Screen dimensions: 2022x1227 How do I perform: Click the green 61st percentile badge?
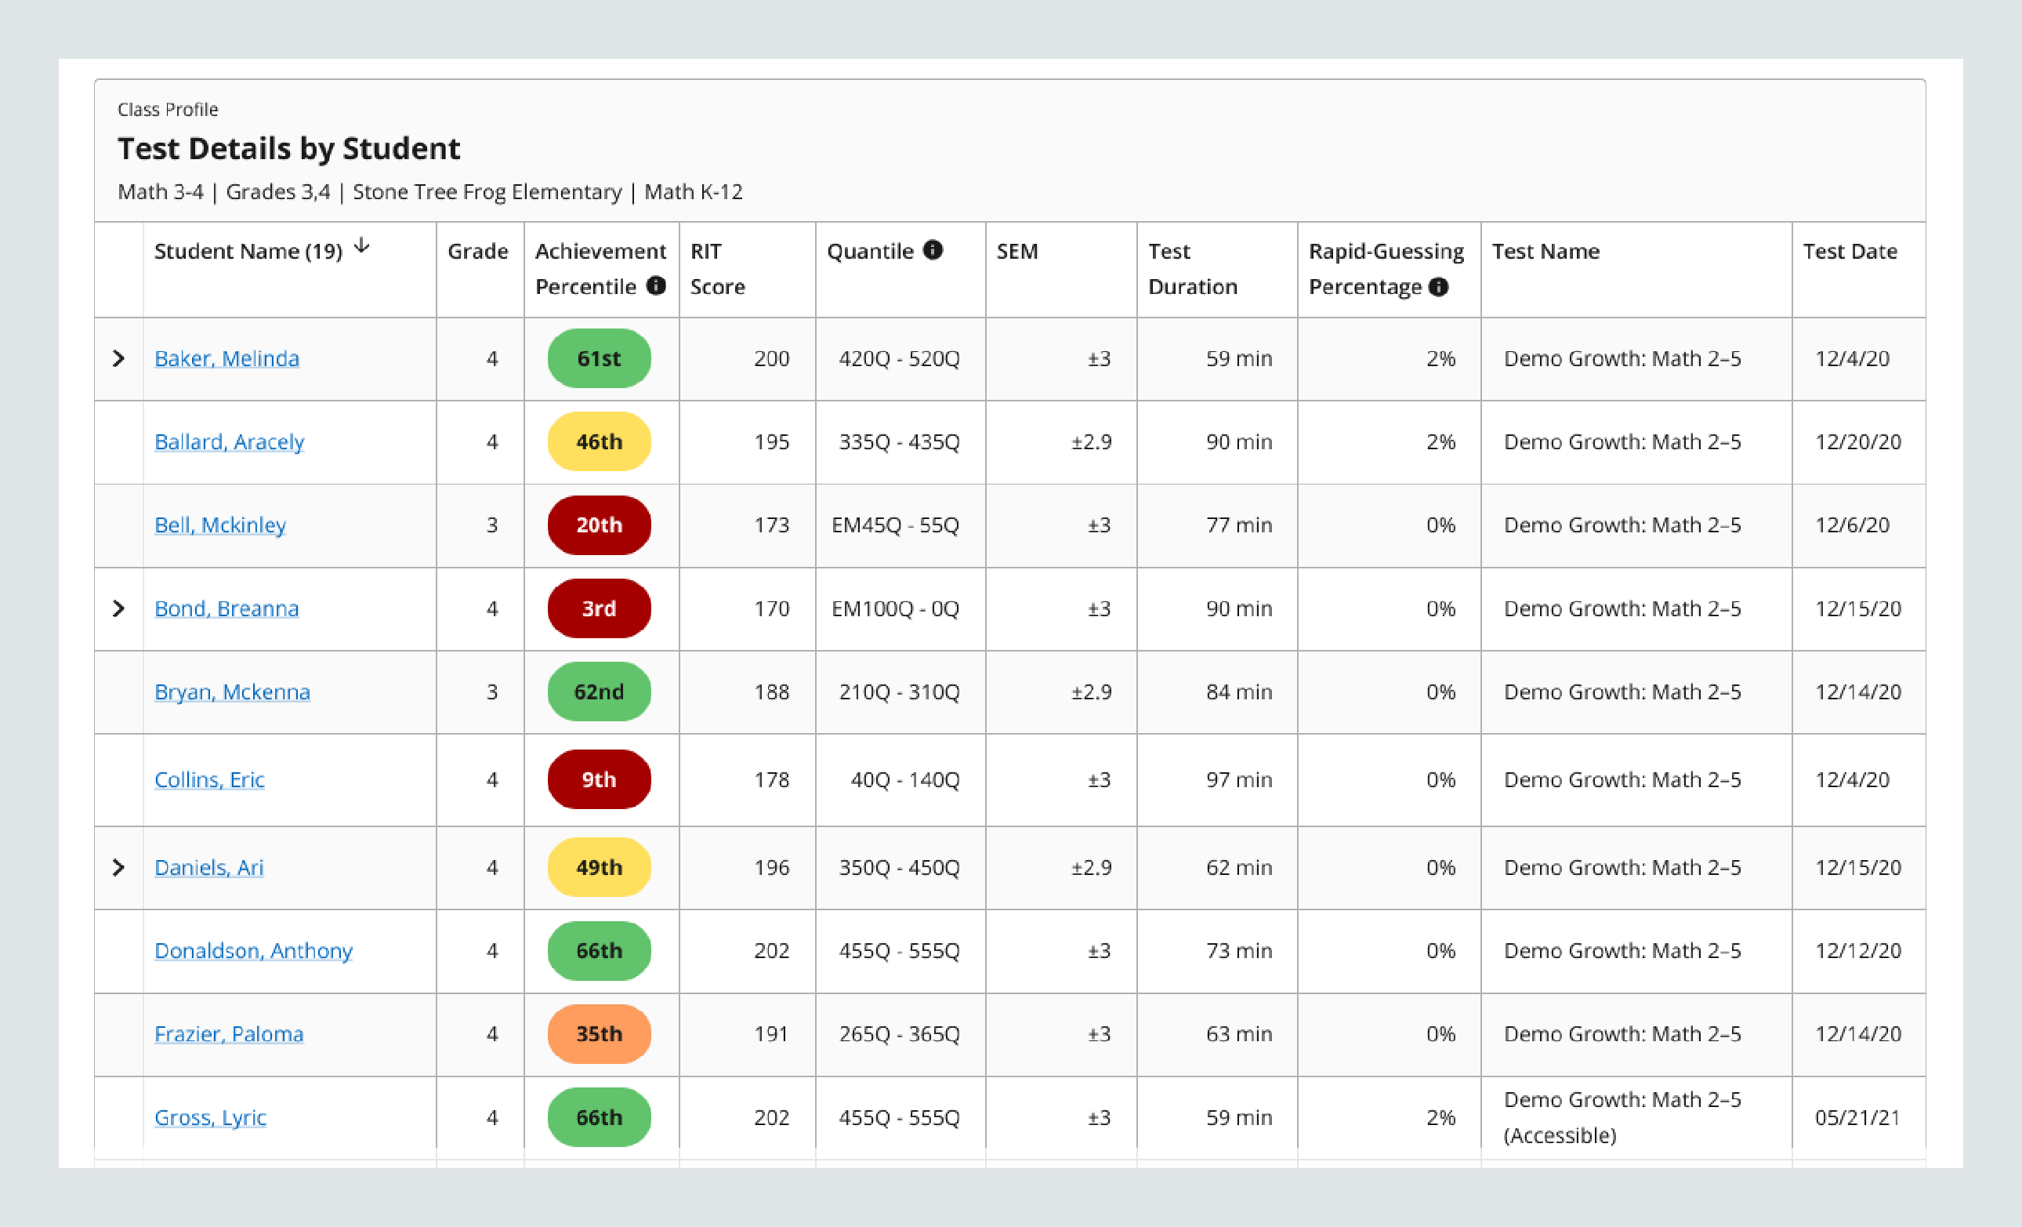pos(599,358)
